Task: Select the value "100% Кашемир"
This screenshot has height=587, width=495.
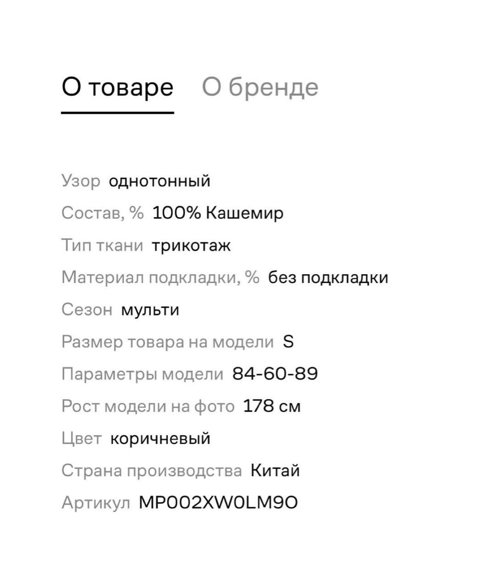Action: point(218,212)
